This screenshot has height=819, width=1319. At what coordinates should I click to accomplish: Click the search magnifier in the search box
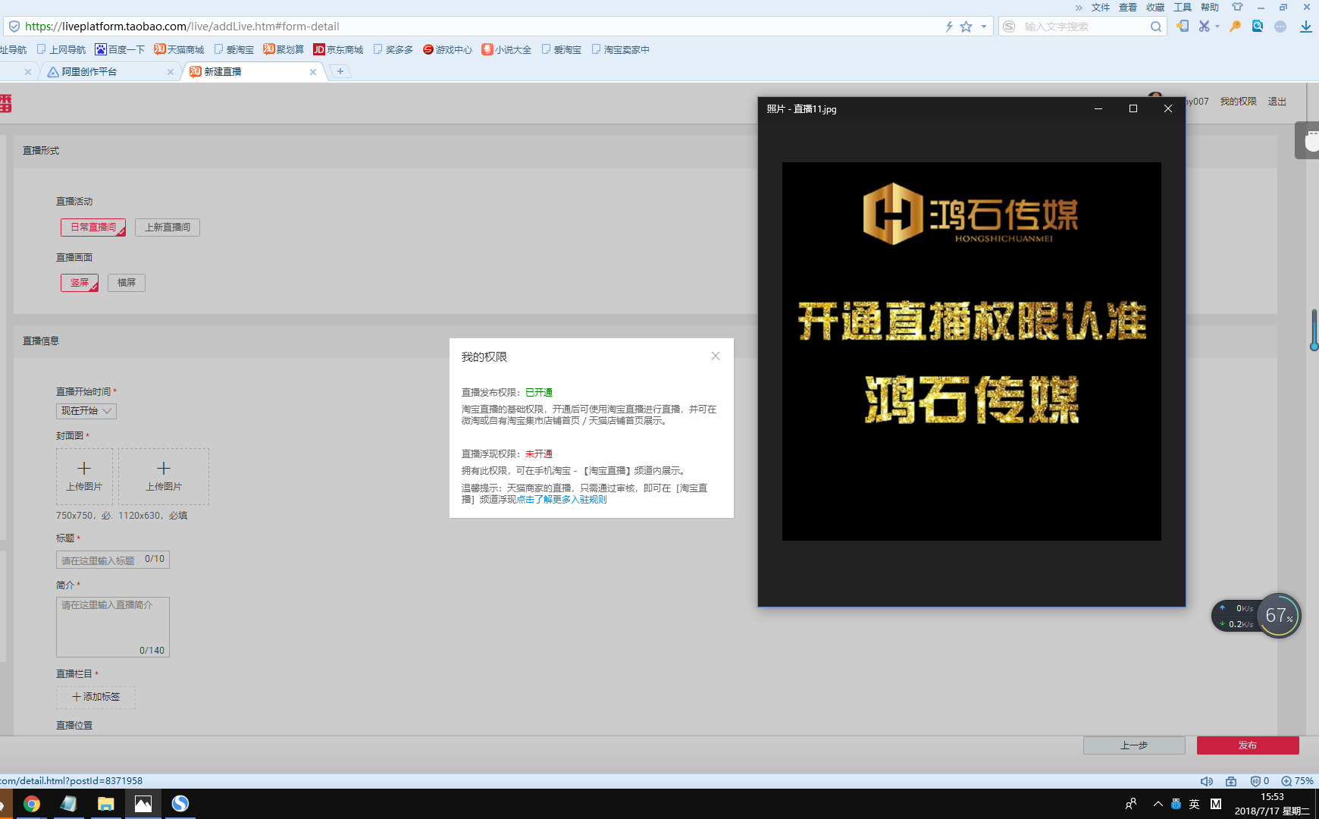1155,27
